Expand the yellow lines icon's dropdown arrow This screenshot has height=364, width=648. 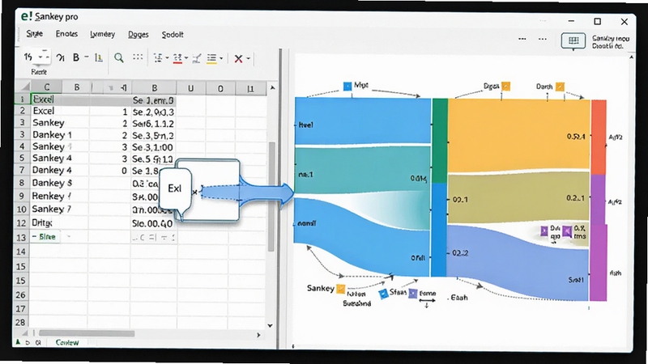221,58
